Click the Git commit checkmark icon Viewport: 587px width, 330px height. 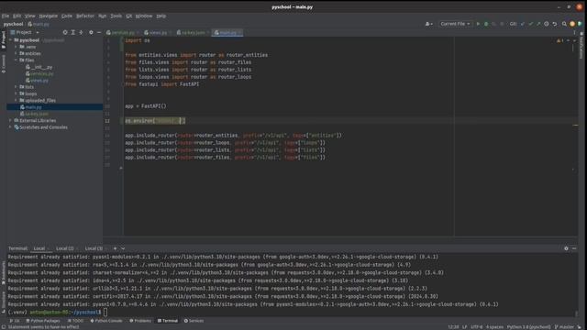[531, 24]
